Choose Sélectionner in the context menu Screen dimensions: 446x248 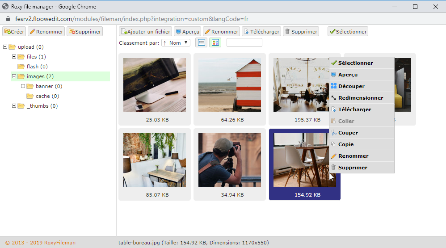(x=362, y=63)
